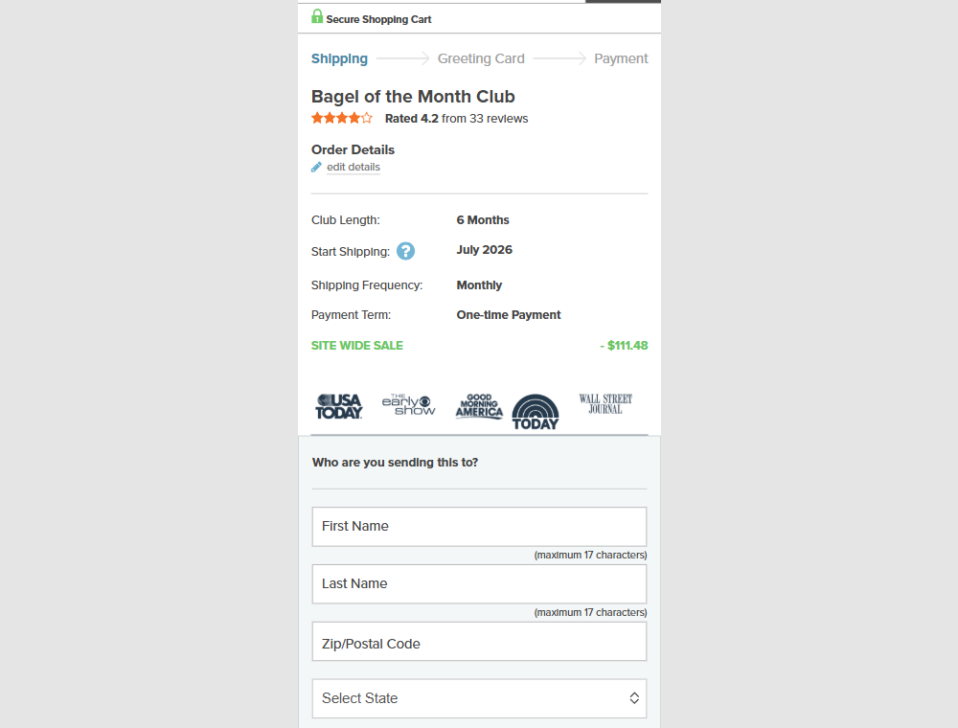The image size is (958, 728).
Task: Click the green secure lock icon
Action: point(316,16)
